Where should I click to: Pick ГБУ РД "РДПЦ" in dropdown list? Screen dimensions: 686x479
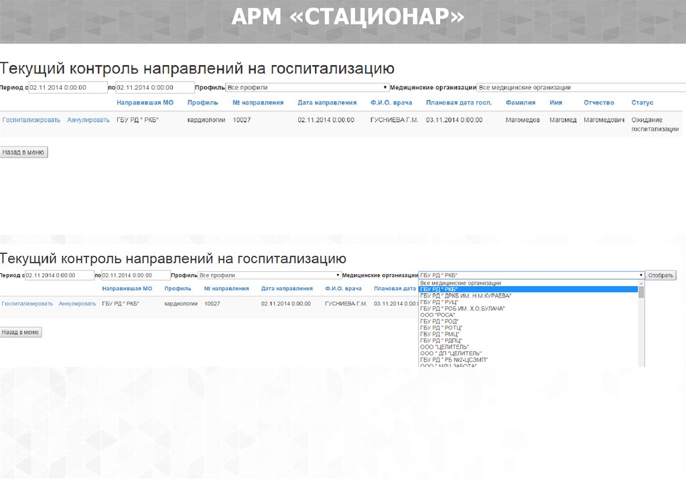coord(440,340)
